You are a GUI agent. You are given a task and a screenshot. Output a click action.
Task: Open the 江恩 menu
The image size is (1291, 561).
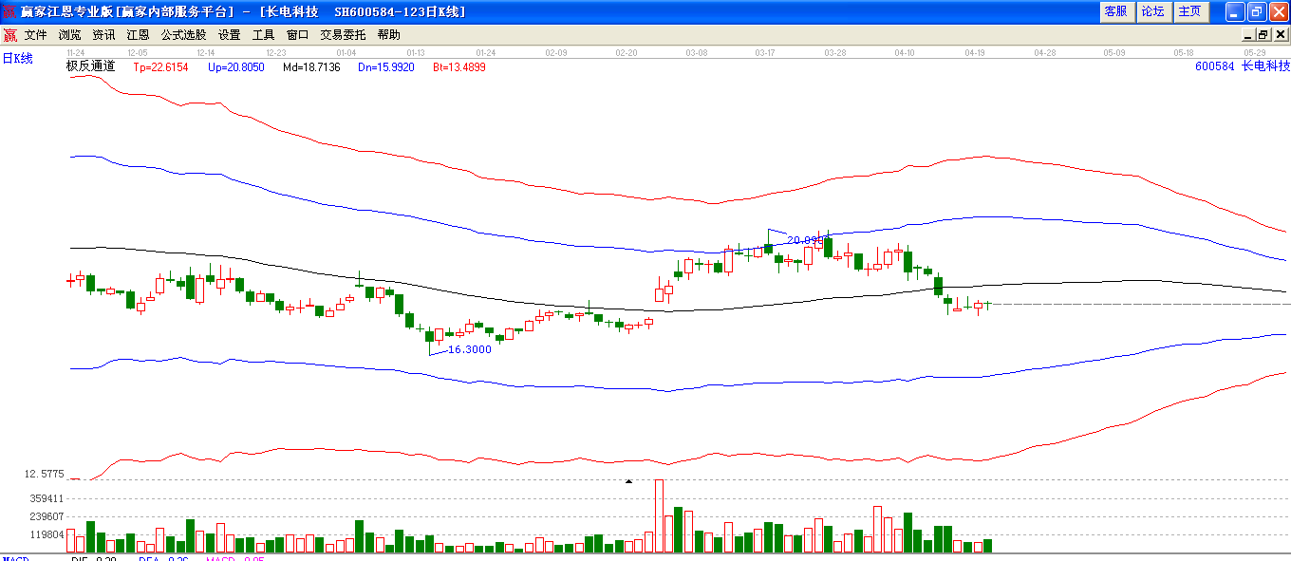tap(139, 35)
